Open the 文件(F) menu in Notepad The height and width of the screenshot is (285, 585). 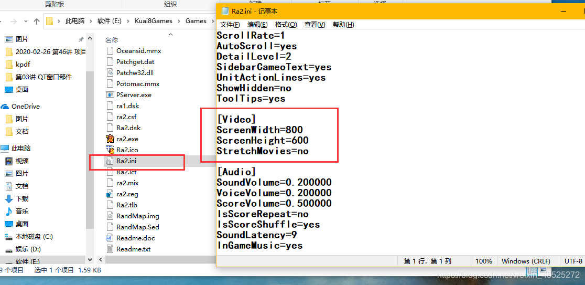pyautogui.click(x=230, y=25)
